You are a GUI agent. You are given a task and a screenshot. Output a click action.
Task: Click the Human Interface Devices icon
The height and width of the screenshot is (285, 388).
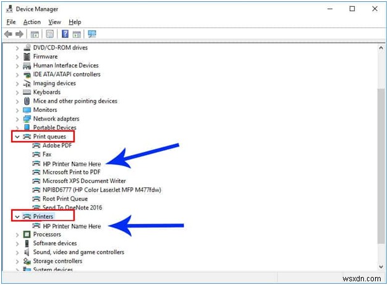click(x=27, y=66)
